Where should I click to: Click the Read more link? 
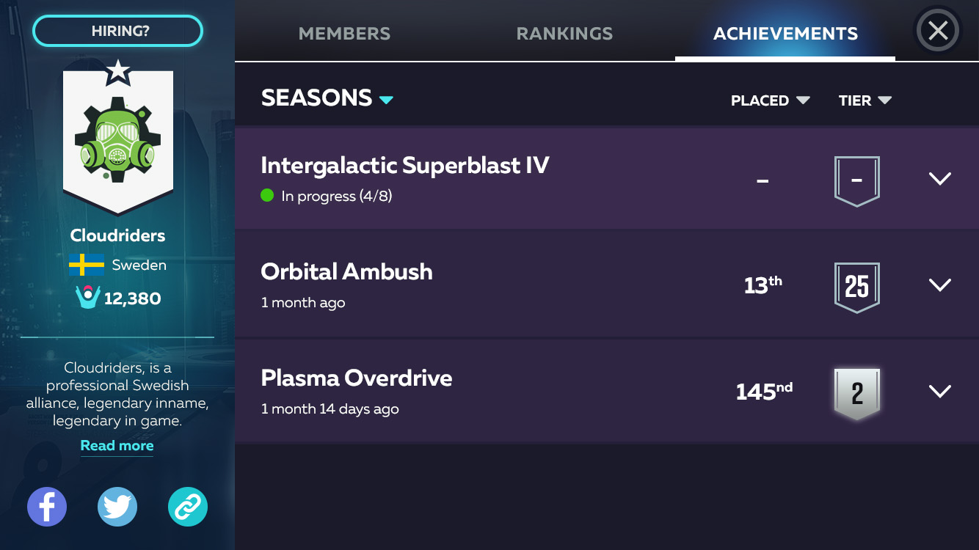coord(117,446)
